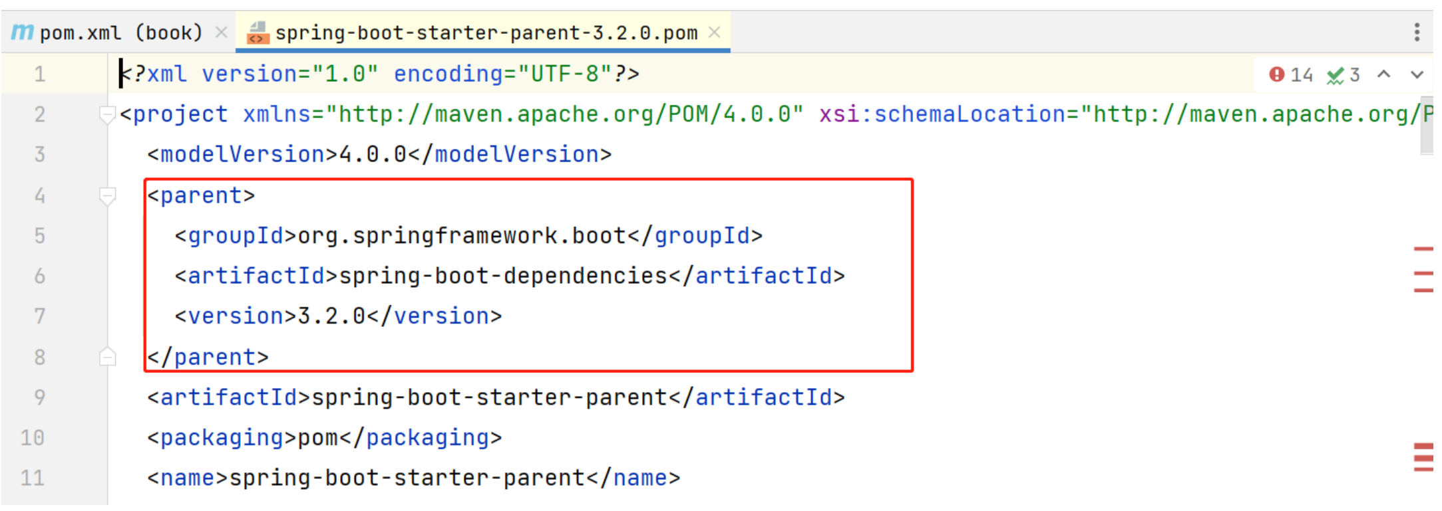Click line number 1 in the gutter
This screenshot has height=511, width=1442.
click(x=40, y=74)
